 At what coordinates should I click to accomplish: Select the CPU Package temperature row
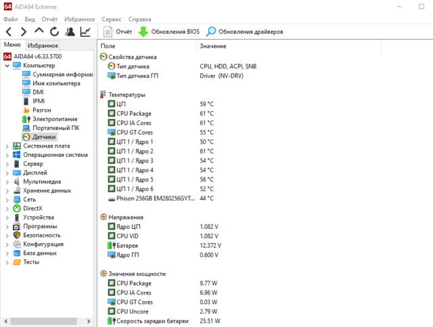coord(133,114)
